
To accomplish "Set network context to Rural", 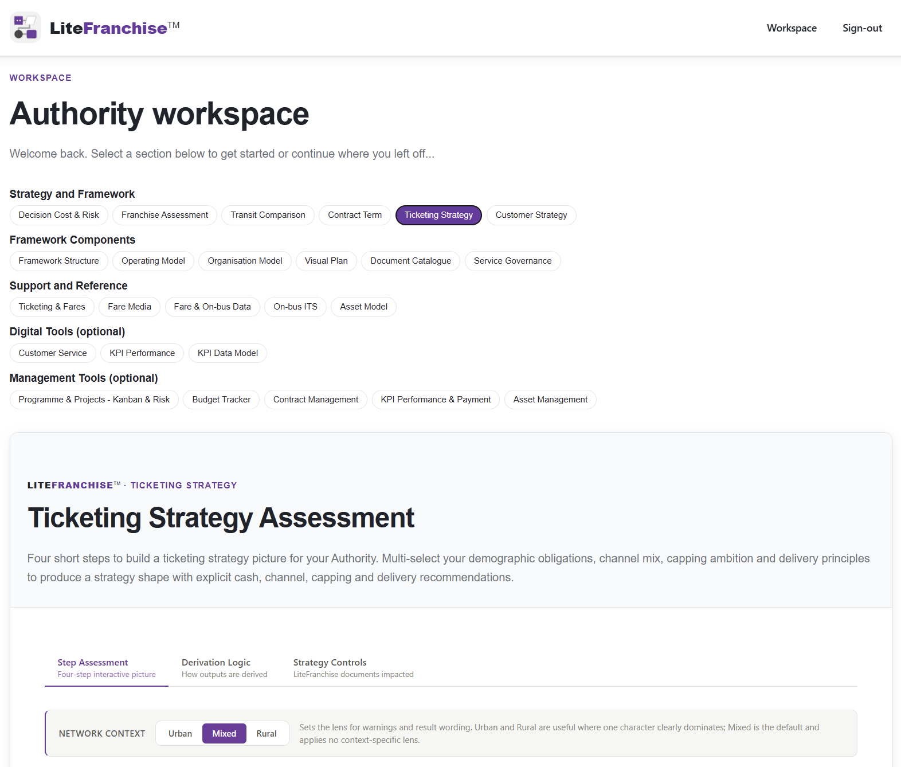I will click(267, 734).
